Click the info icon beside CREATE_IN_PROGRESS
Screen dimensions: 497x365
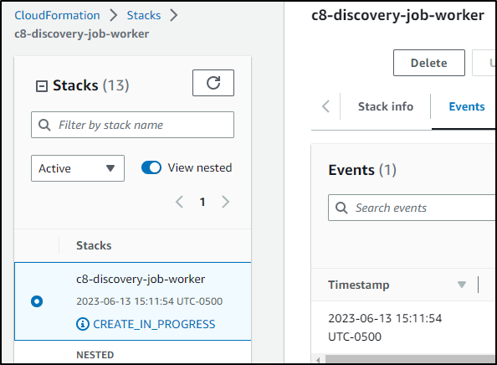coord(83,324)
